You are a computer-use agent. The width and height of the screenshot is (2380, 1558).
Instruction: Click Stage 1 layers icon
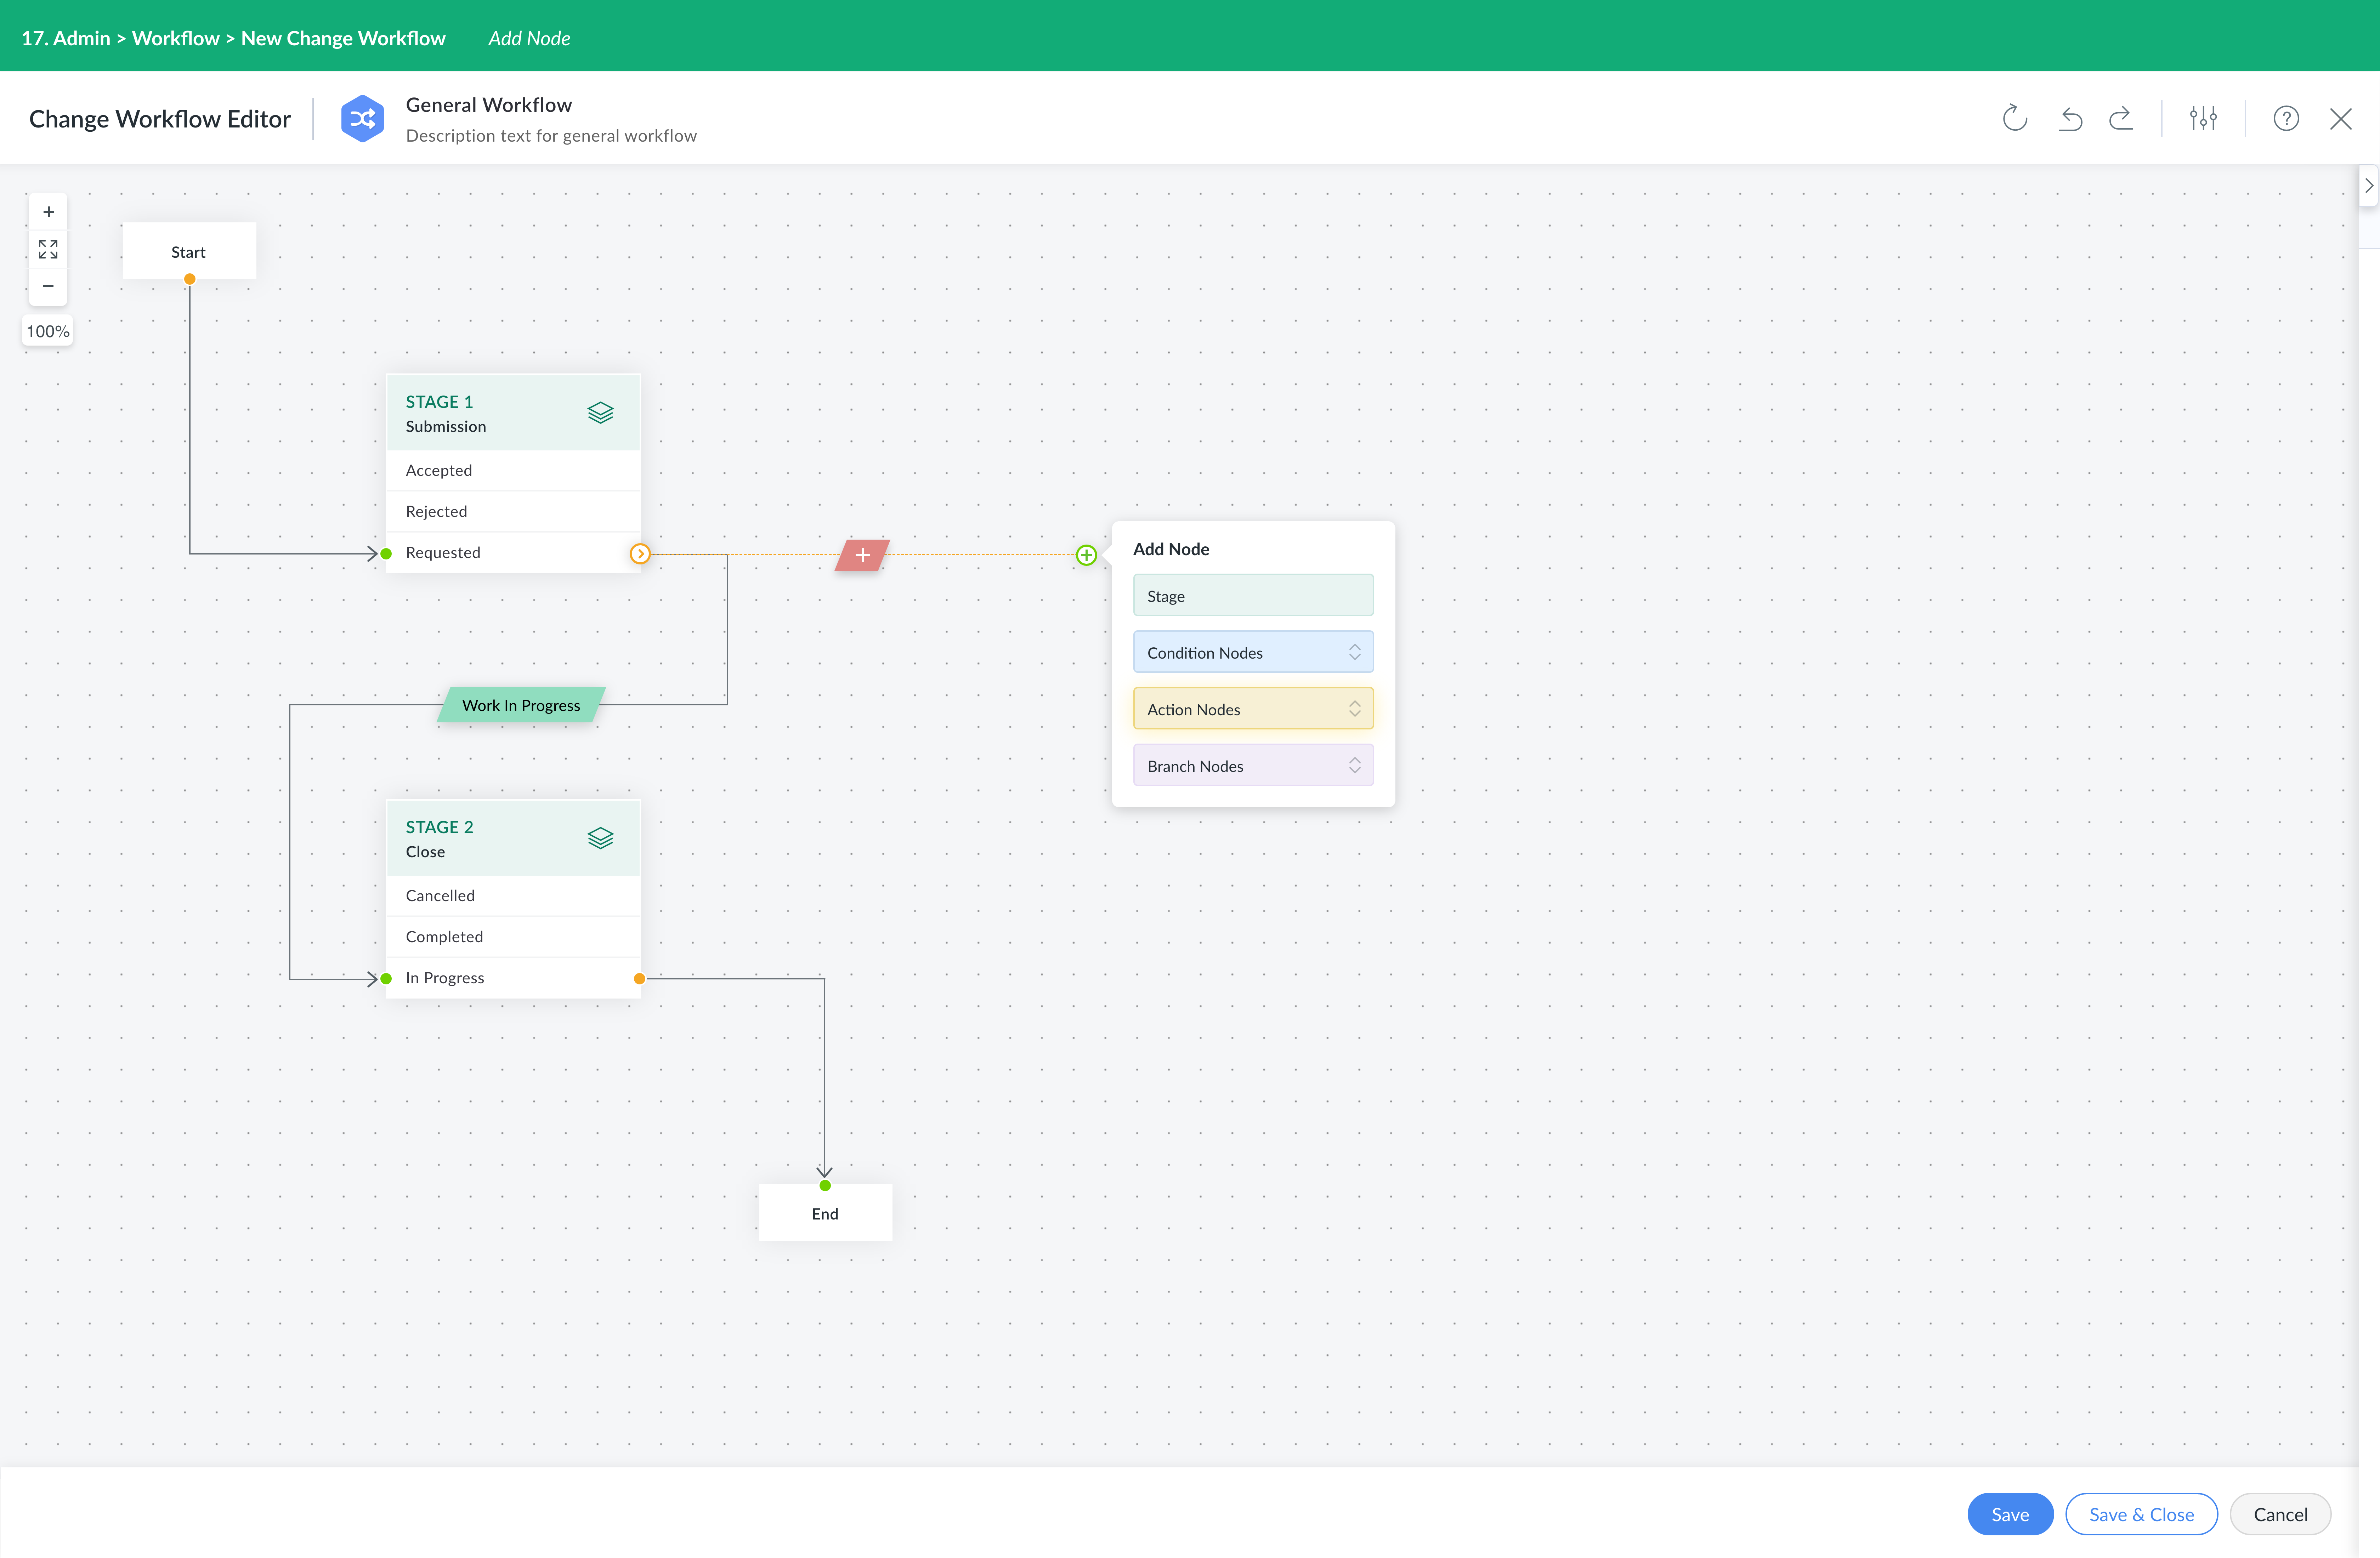click(600, 412)
